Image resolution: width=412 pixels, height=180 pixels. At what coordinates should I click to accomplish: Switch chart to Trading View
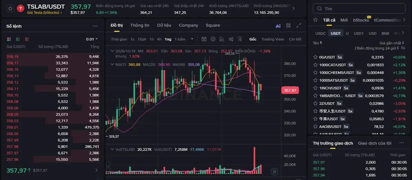click(273, 39)
